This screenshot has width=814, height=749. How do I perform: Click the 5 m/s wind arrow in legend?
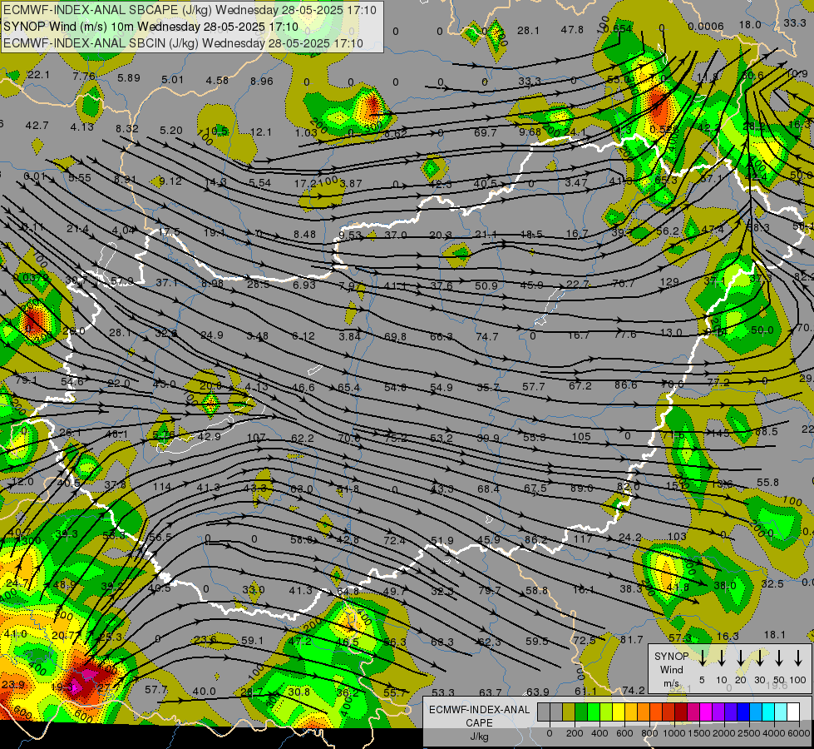pos(703,658)
